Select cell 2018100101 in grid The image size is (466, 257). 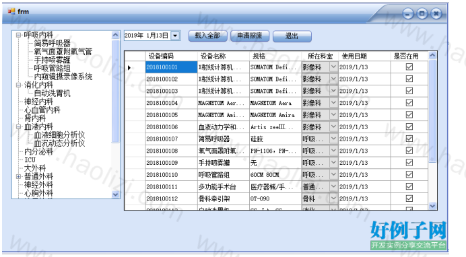tap(171, 67)
